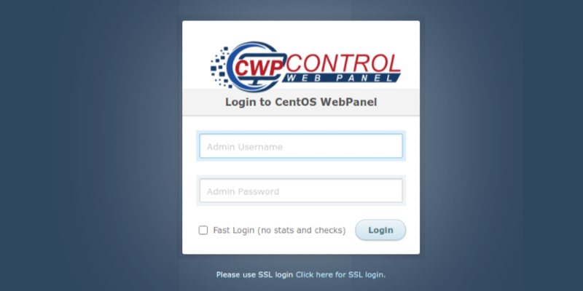Click the "Please use SSL login" text
The height and width of the screenshot is (291, 583).
[x=254, y=275]
